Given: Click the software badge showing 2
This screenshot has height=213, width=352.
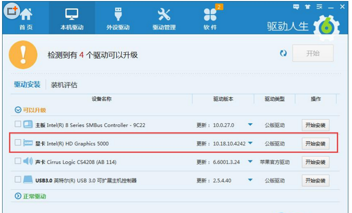Looking at the screenshot, I should (219, 7).
